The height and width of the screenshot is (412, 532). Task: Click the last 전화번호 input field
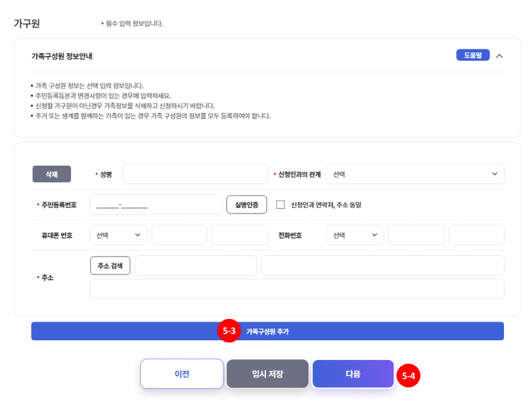pyautogui.click(x=477, y=235)
